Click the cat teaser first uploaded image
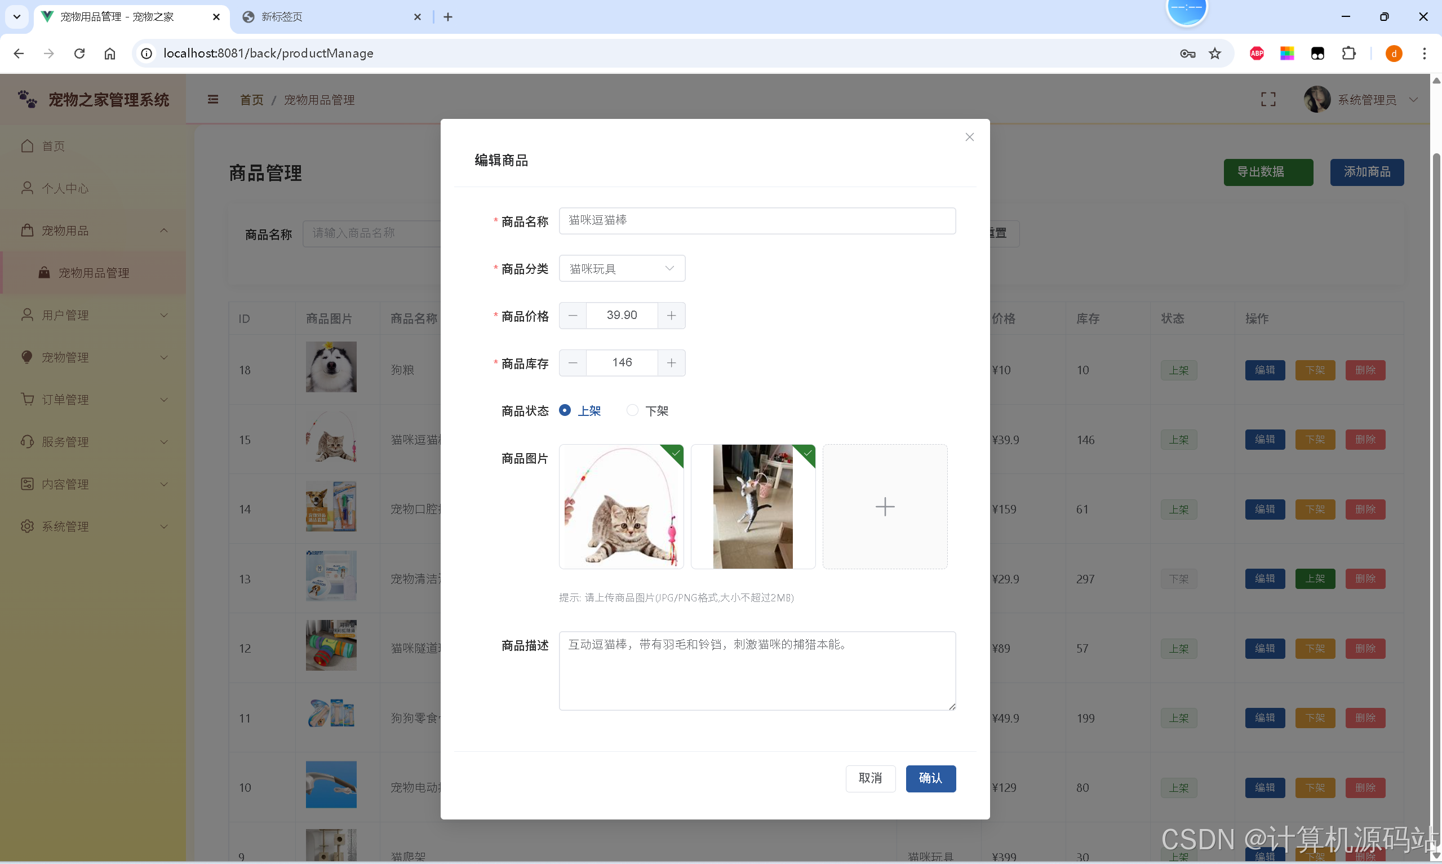 point(621,507)
